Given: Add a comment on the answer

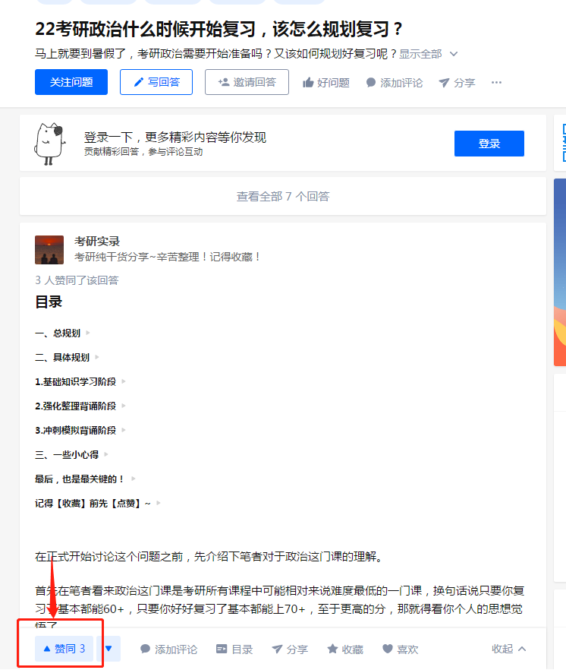Looking at the screenshot, I should 169,649.
